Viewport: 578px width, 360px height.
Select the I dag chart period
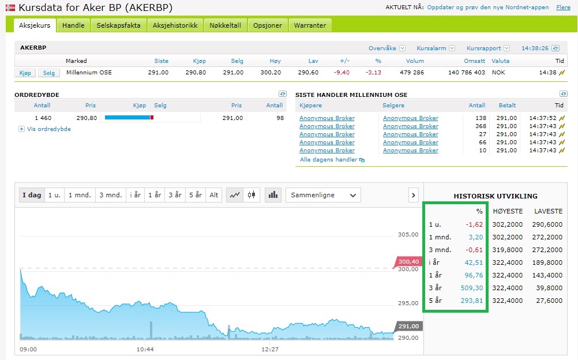coord(32,195)
